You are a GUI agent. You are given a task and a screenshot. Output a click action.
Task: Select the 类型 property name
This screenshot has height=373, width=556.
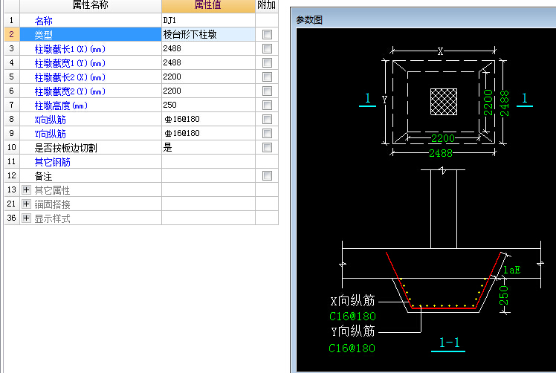pos(44,35)
